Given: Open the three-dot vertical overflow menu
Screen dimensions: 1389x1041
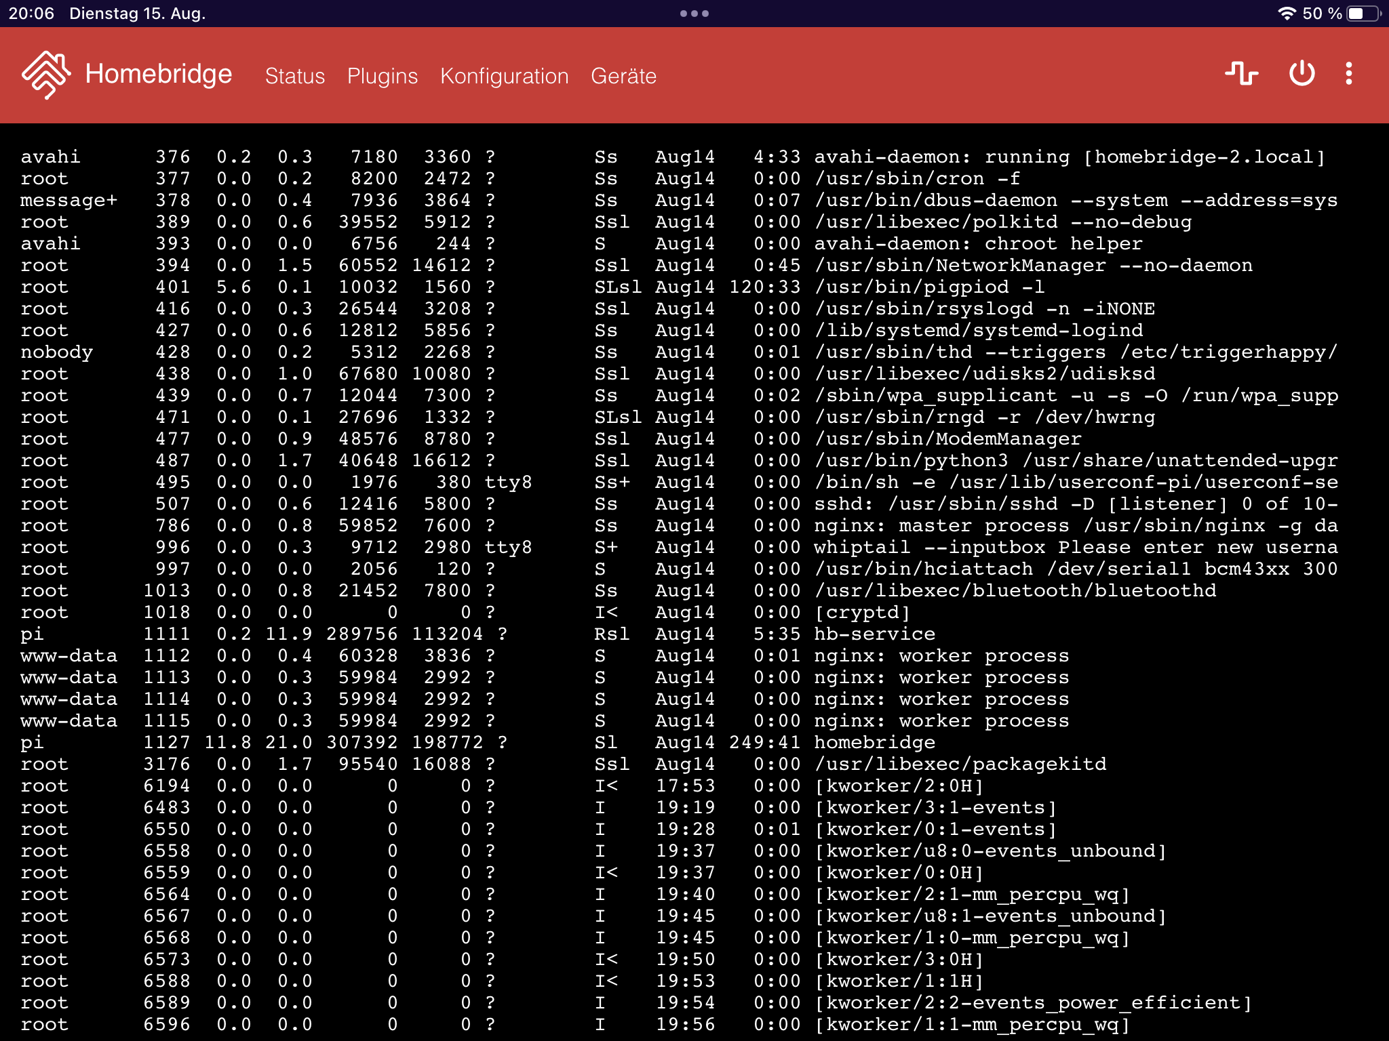Looking at the screenshot, I should [1348, 73].
